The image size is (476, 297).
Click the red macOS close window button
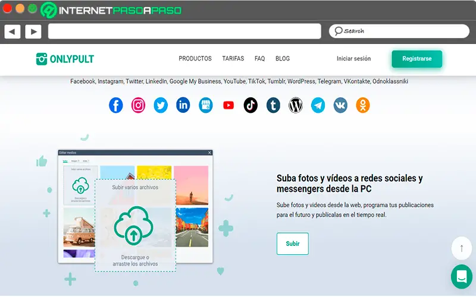click(x=7, y=8)
